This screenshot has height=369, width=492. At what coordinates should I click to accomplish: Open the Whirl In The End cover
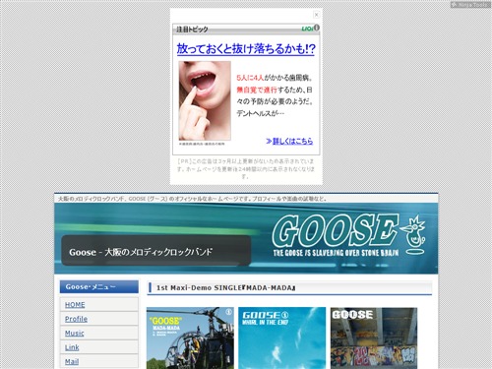click(x=282, y=338)
